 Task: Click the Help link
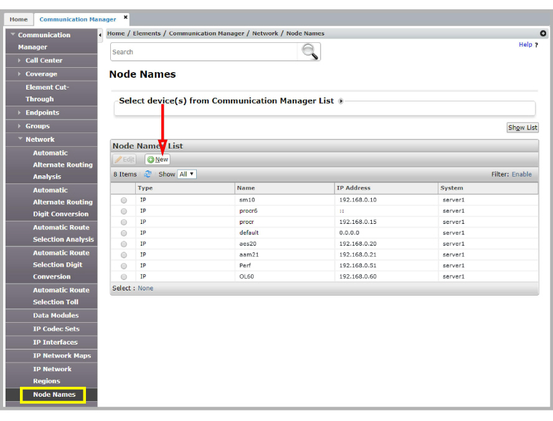[x=525, y=45]
